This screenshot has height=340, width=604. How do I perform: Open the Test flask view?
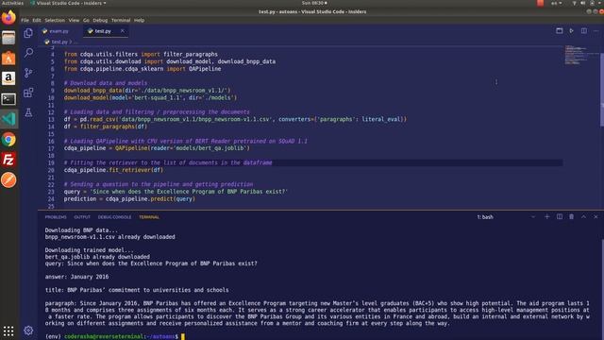click(x=28, y=112)
